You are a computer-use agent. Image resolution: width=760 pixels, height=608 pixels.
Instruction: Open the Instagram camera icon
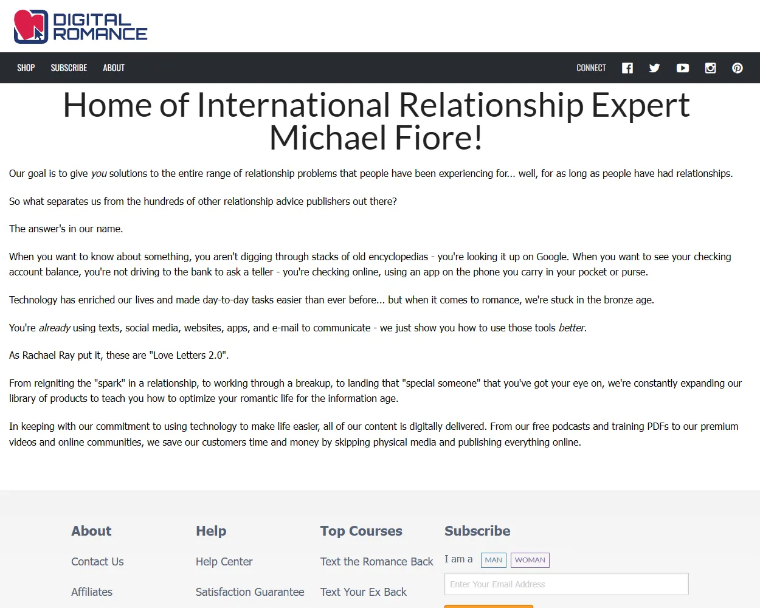[x=710, y=68]
